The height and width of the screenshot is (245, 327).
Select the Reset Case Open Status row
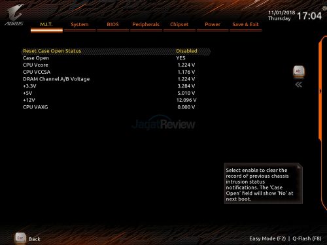116,51
